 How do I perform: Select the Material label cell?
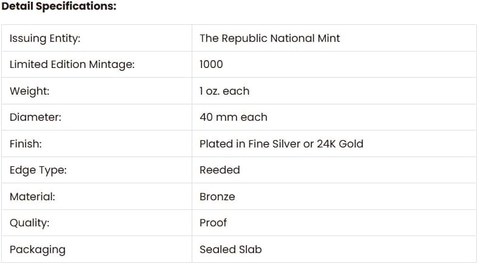(x=96, y=196)
